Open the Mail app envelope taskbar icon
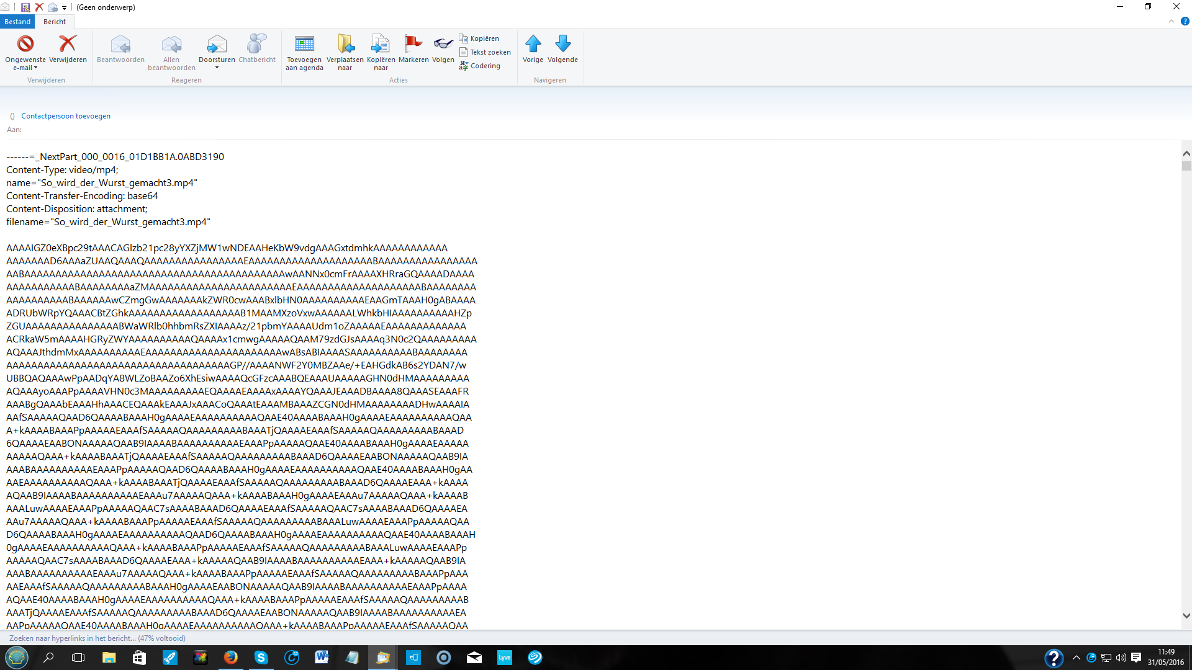The width and height of the screenshot is (1192, 670). pos(474,658)
